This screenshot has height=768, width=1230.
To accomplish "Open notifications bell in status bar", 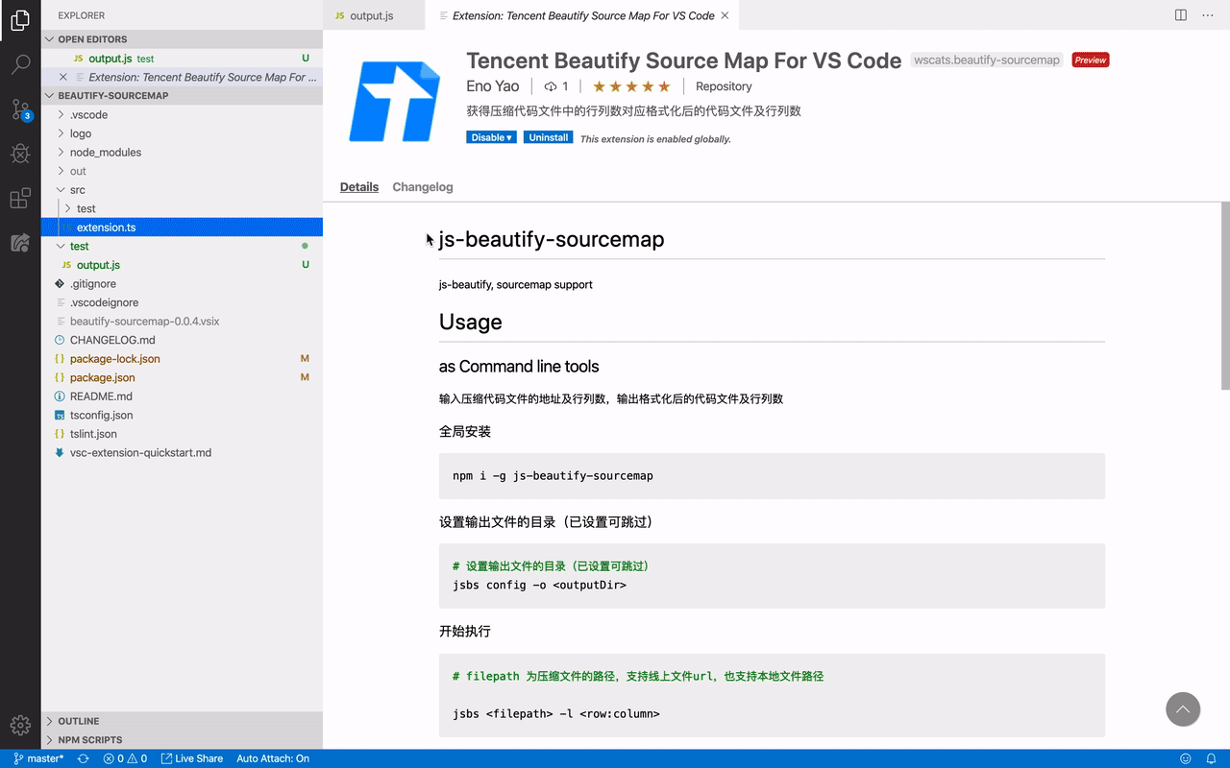I will 1212,758.
